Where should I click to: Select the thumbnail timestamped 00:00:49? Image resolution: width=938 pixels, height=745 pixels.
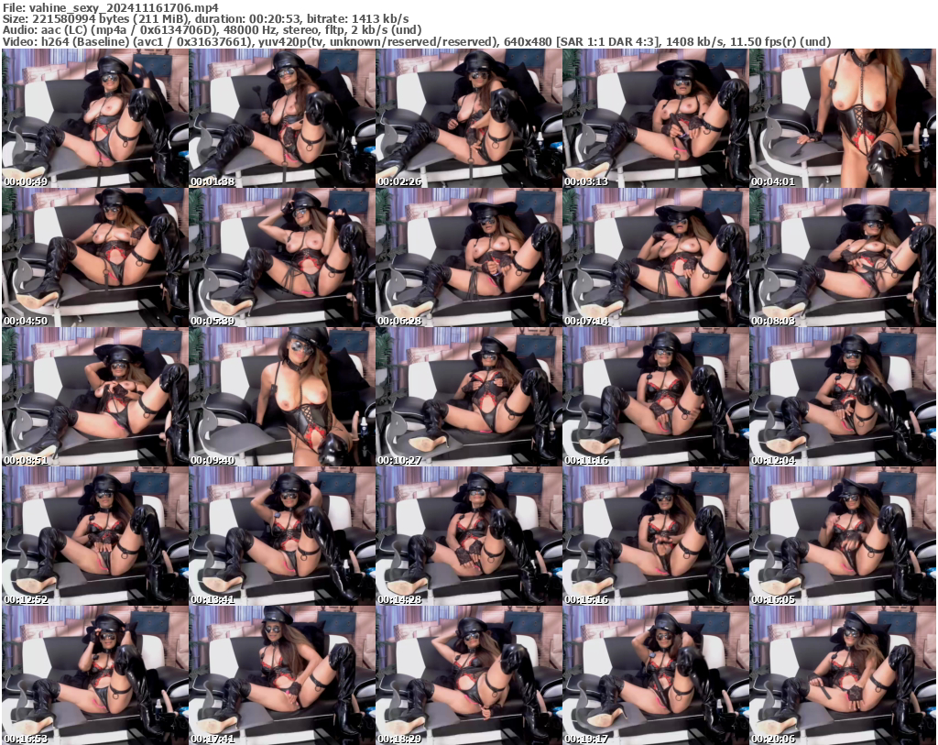pyautogui.click(x=93, y=119)
